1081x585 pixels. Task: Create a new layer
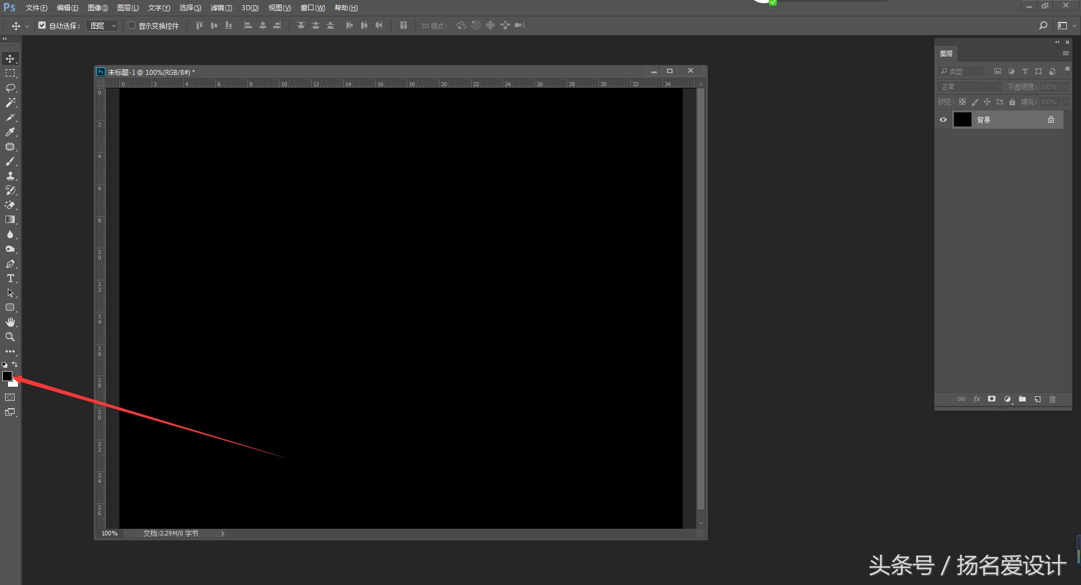[1037, 399]
